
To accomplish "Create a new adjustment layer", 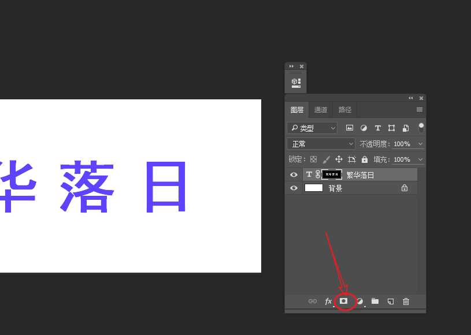I will coord(359,301).
